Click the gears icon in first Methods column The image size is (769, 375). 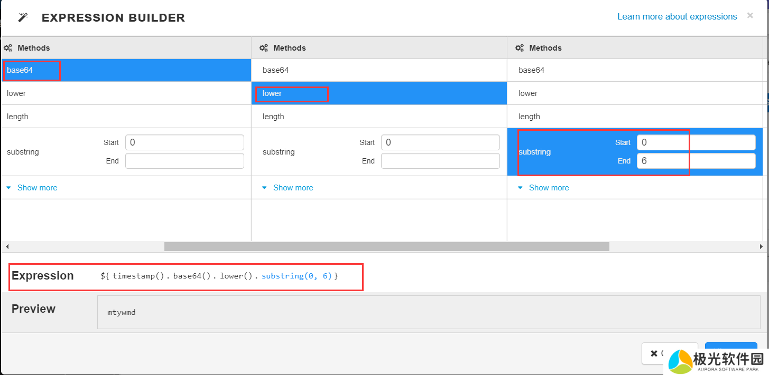[x=8, y=48]
